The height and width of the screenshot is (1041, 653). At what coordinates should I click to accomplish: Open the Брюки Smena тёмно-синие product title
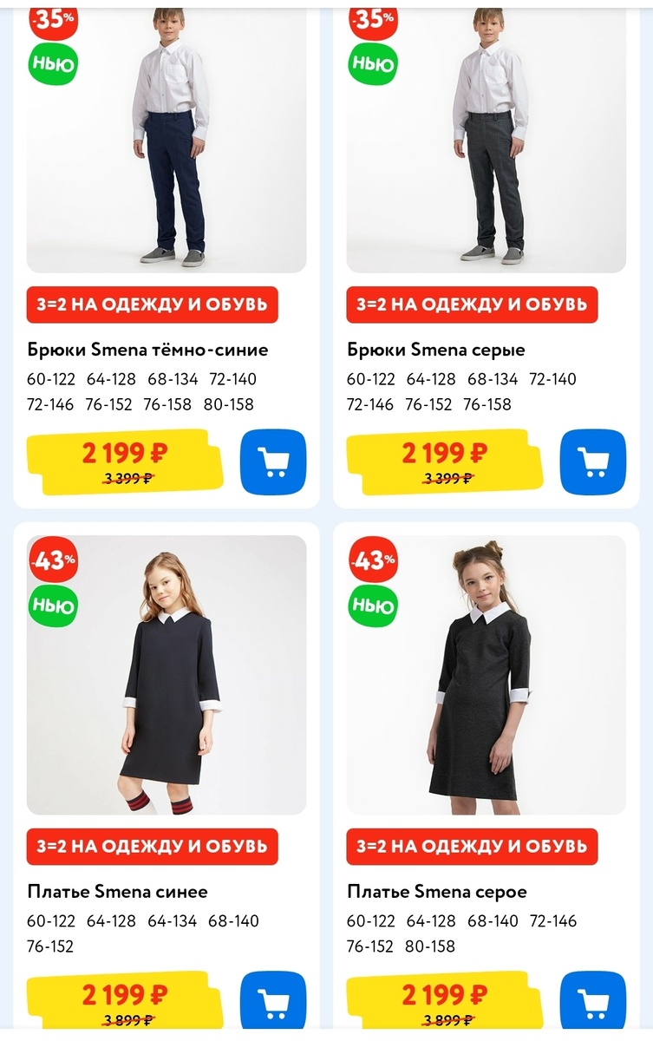(147, 350)
